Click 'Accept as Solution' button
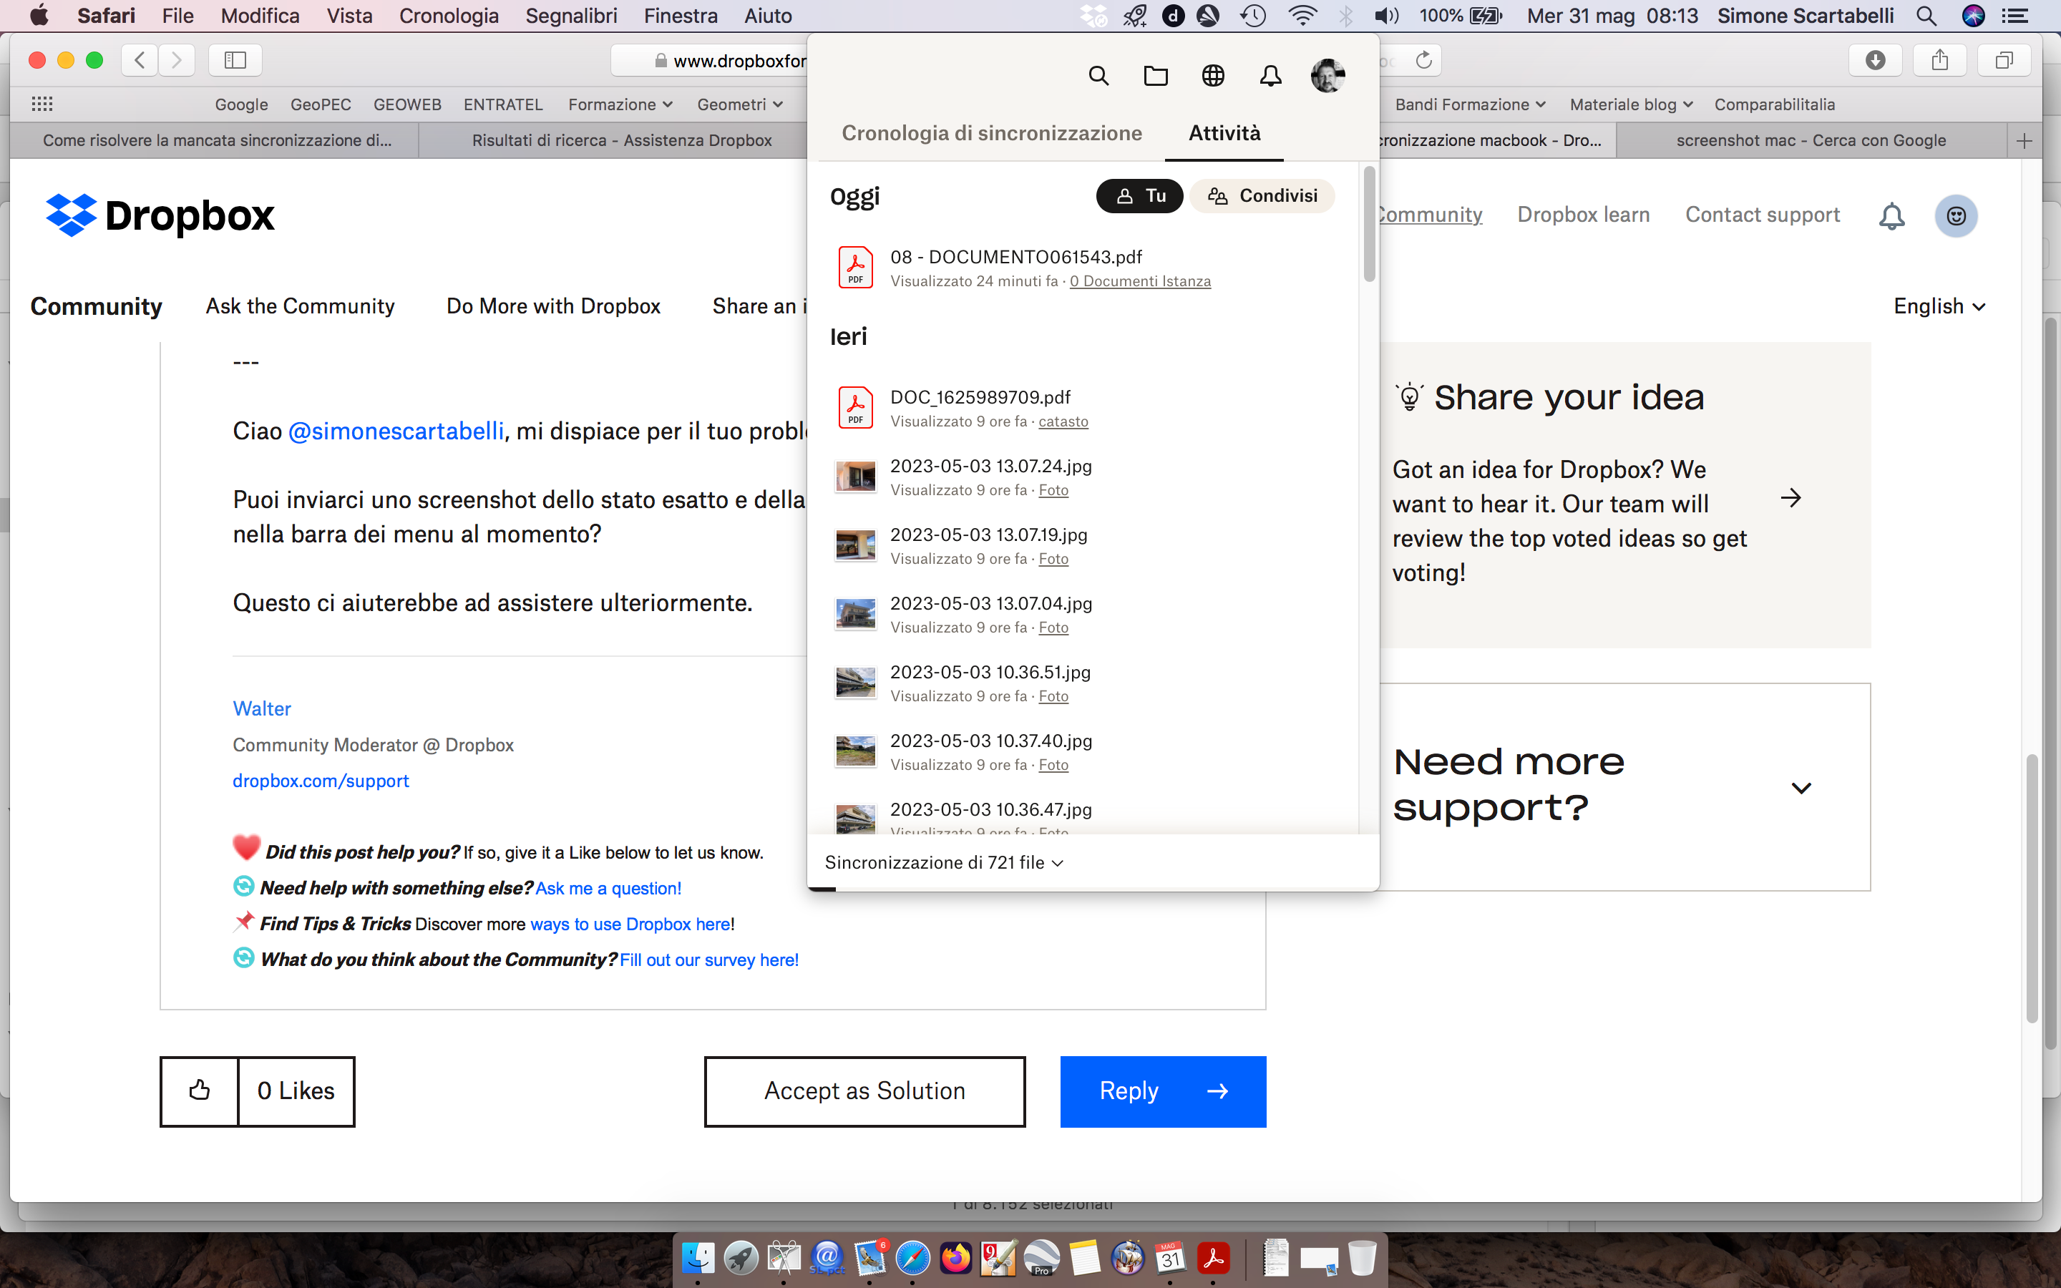Image resolution: width=2061 pixels, height=1288 pixels. 864,1091
